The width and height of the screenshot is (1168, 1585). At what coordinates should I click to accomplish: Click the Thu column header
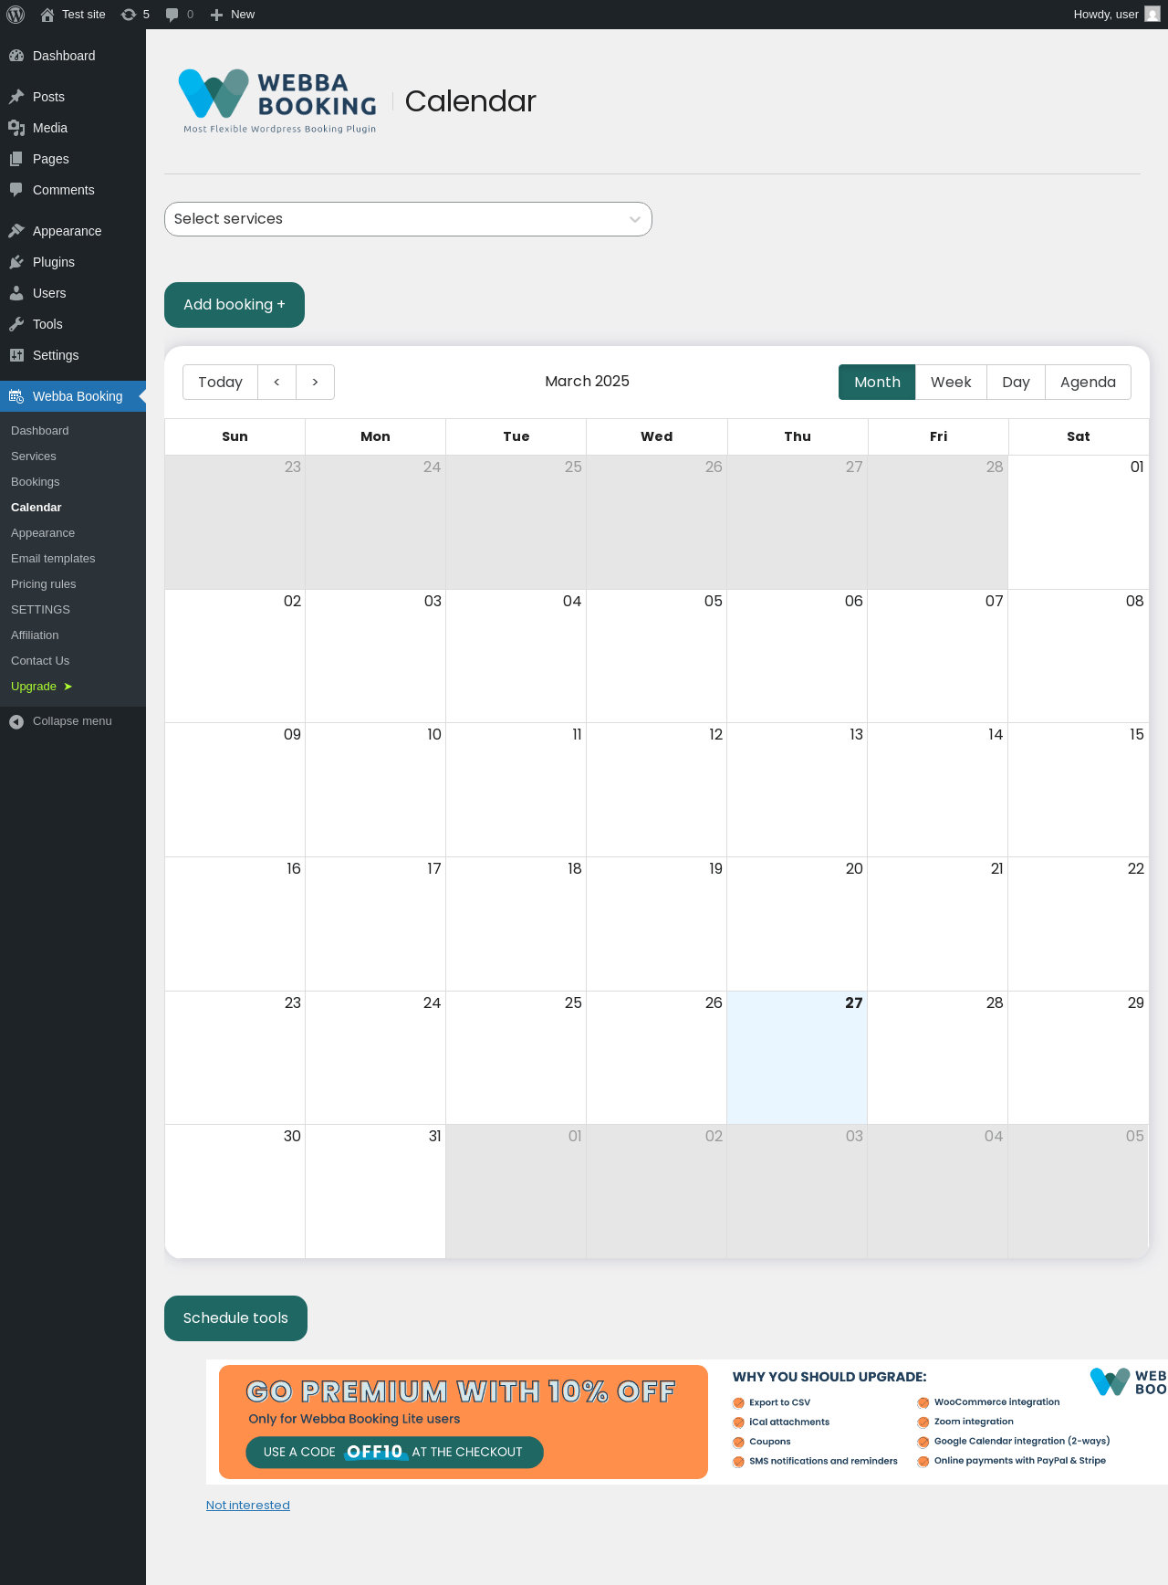point(798,436)
